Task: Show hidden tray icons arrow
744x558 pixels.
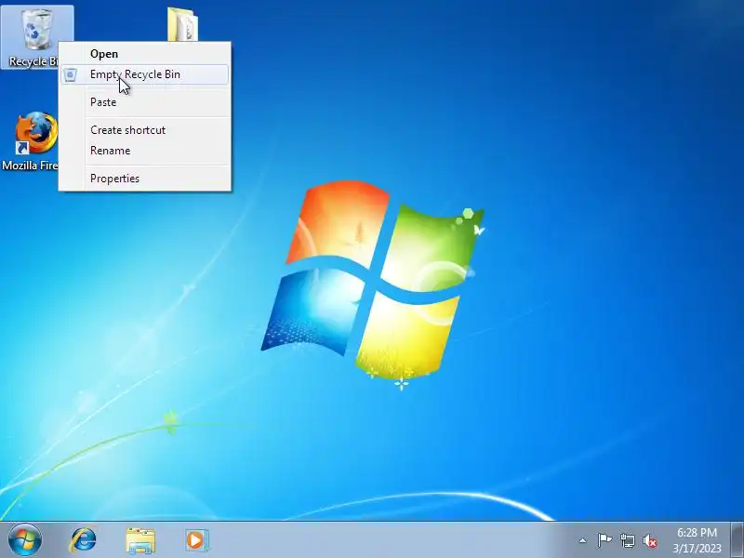Action: tap(582, 540)
